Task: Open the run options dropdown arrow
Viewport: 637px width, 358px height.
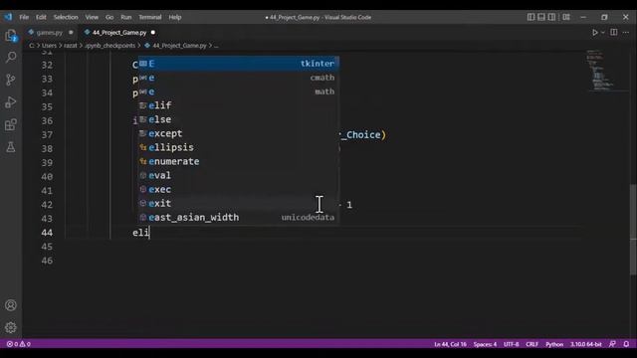Action: point(603,32)
